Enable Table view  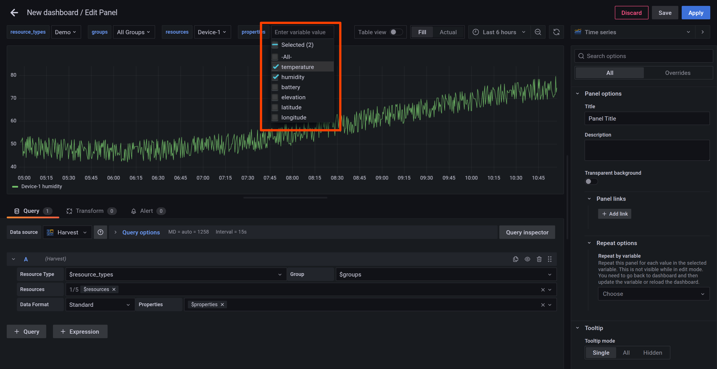tap(397, 32)
